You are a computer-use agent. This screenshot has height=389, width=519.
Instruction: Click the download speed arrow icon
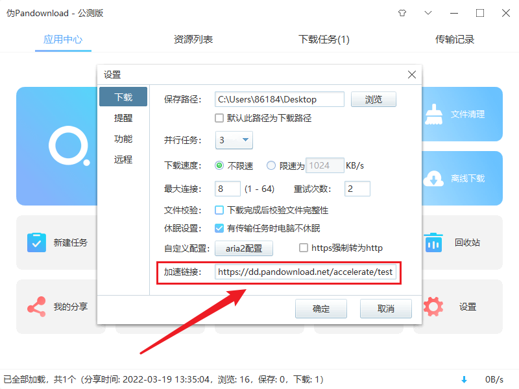pos(464,379)
